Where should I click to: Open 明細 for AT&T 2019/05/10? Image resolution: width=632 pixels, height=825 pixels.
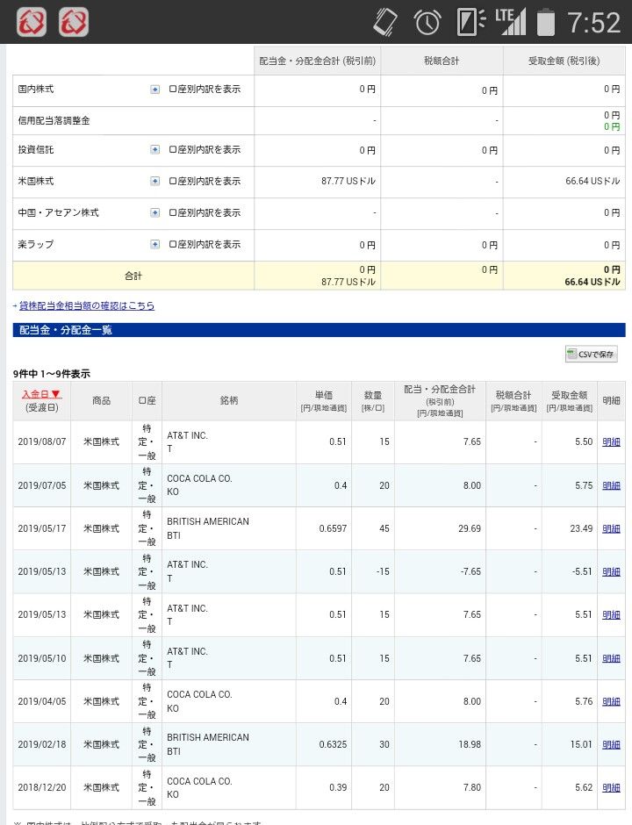611,659
